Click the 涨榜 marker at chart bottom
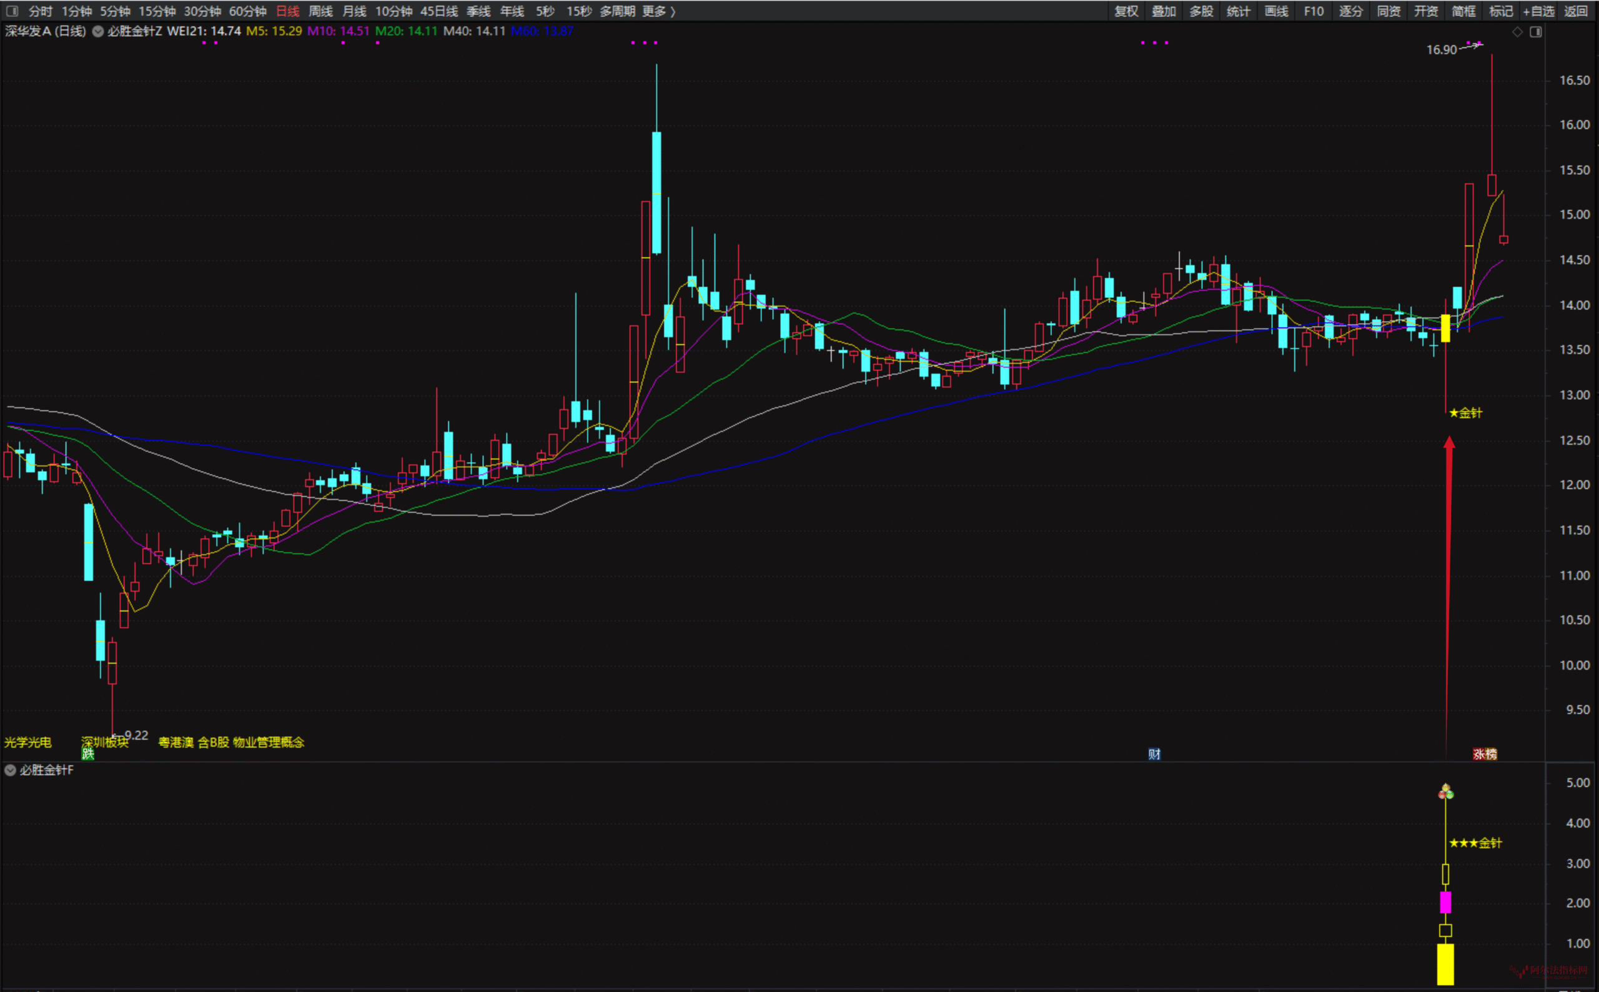1599x992 pixels. tap(1485, 754)
